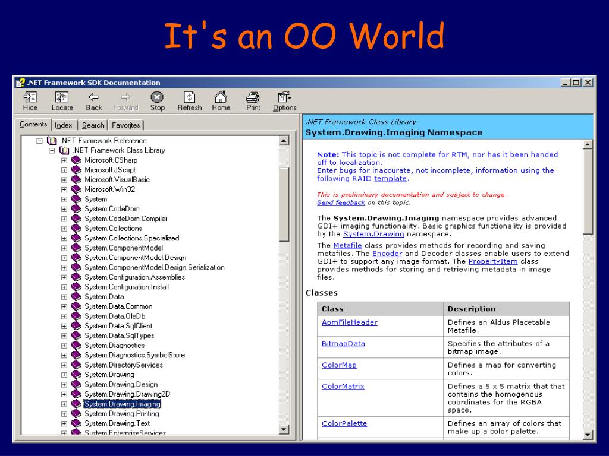Switch to the Search tab
Screen dimensions: 609x456
[93, 125]
